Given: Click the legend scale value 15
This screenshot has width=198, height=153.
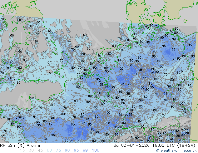Looking at the screenshot, I should pos(22,151).
